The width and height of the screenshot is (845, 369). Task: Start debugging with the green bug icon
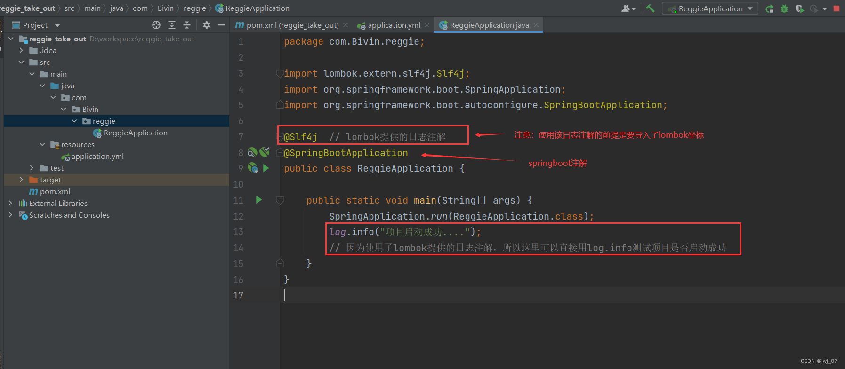[784, 8]
